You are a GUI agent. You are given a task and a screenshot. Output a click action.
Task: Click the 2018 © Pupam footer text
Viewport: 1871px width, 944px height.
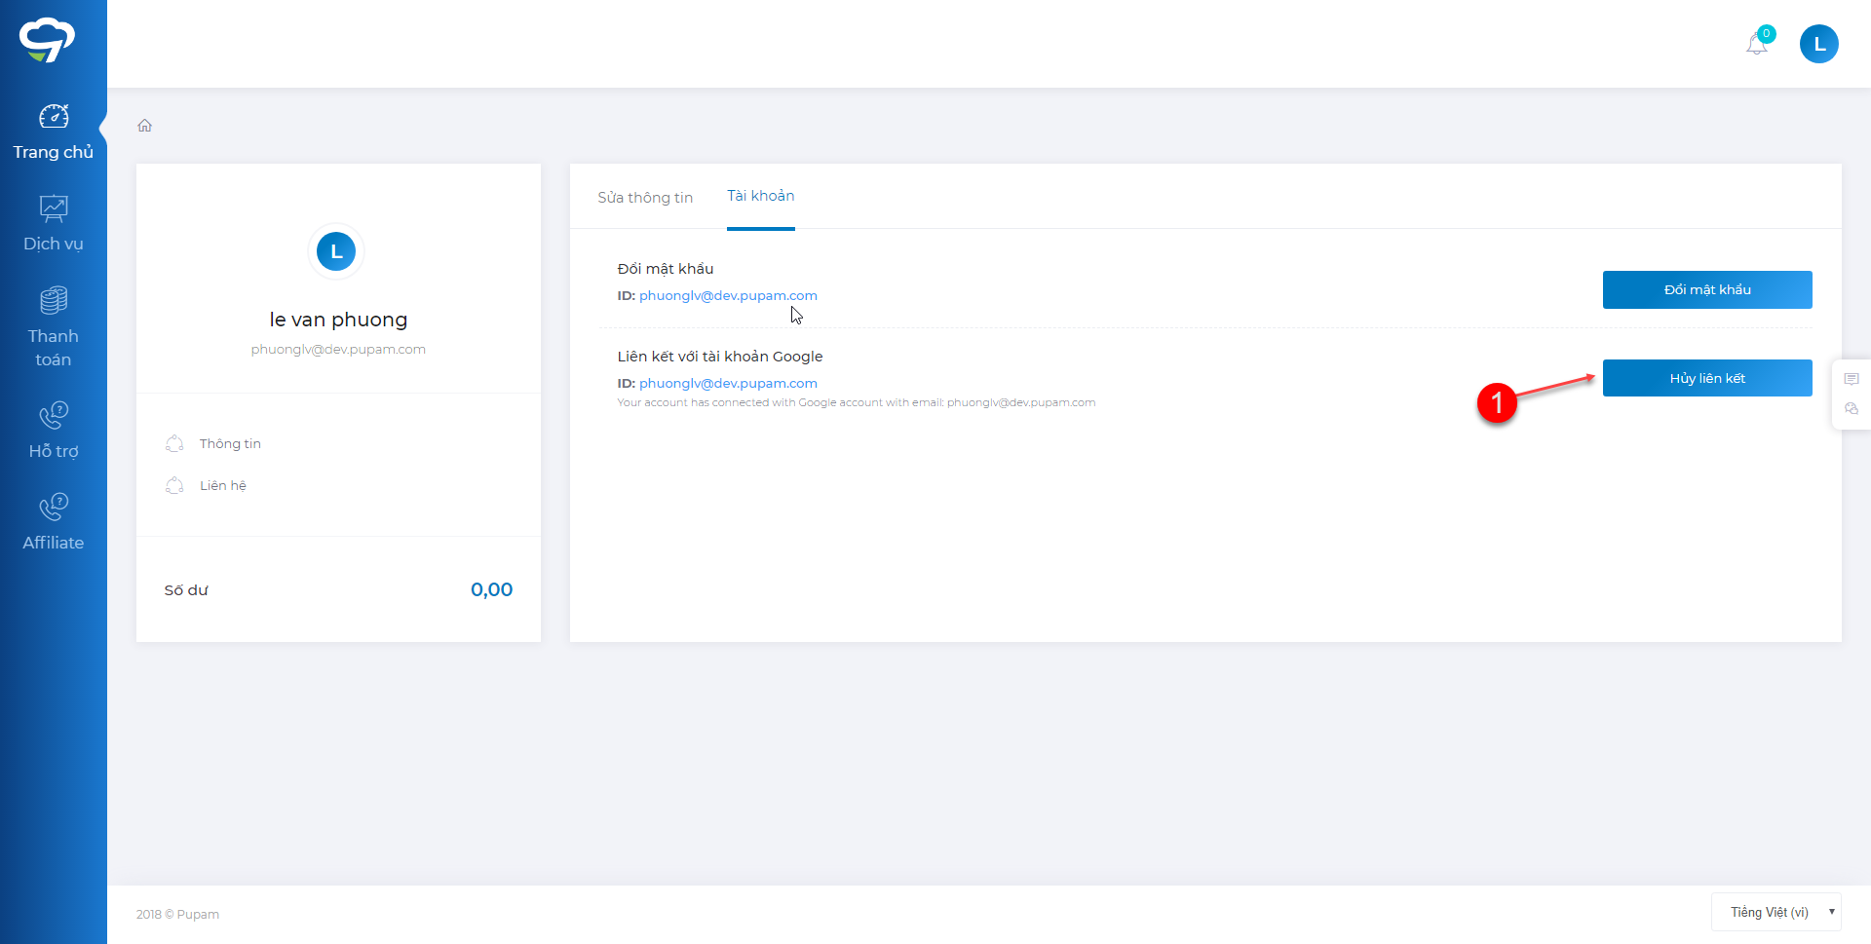(177, 914)
